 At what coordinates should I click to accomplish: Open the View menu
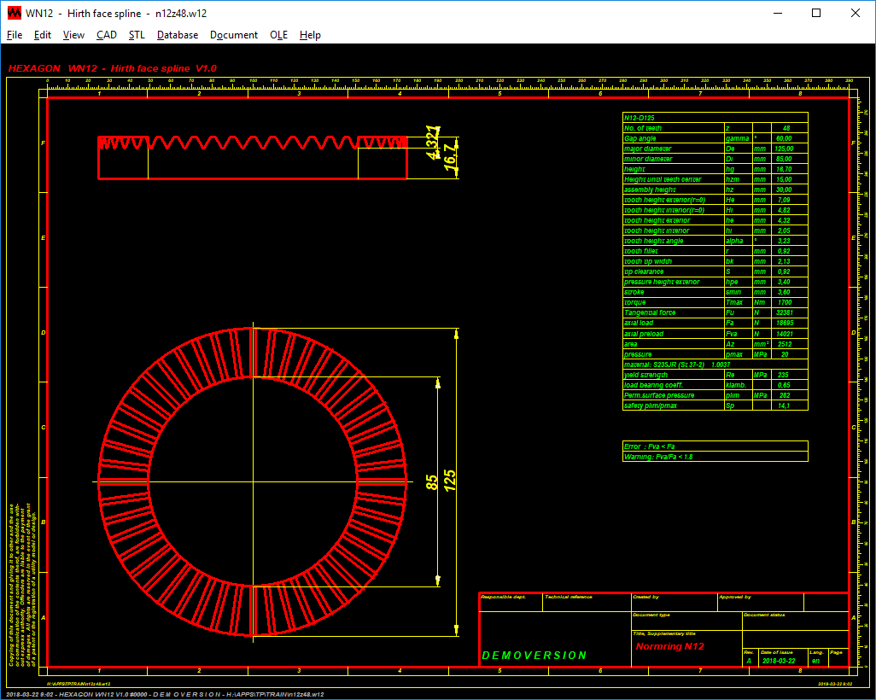[74, 35]
